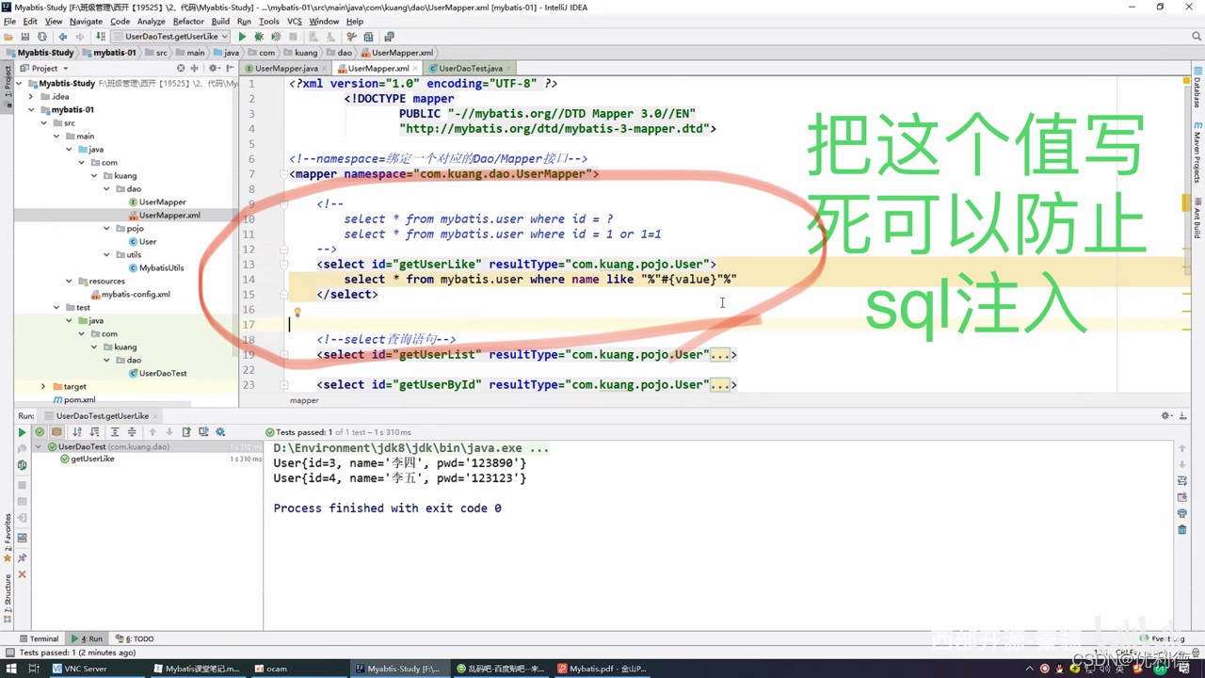The height and width of the screenshot is (678, 1205).
Task: Close Run panel with the red X
Action: (22, 574)
